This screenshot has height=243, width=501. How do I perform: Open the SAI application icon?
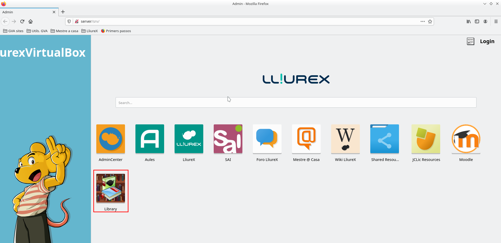point(228,139)
